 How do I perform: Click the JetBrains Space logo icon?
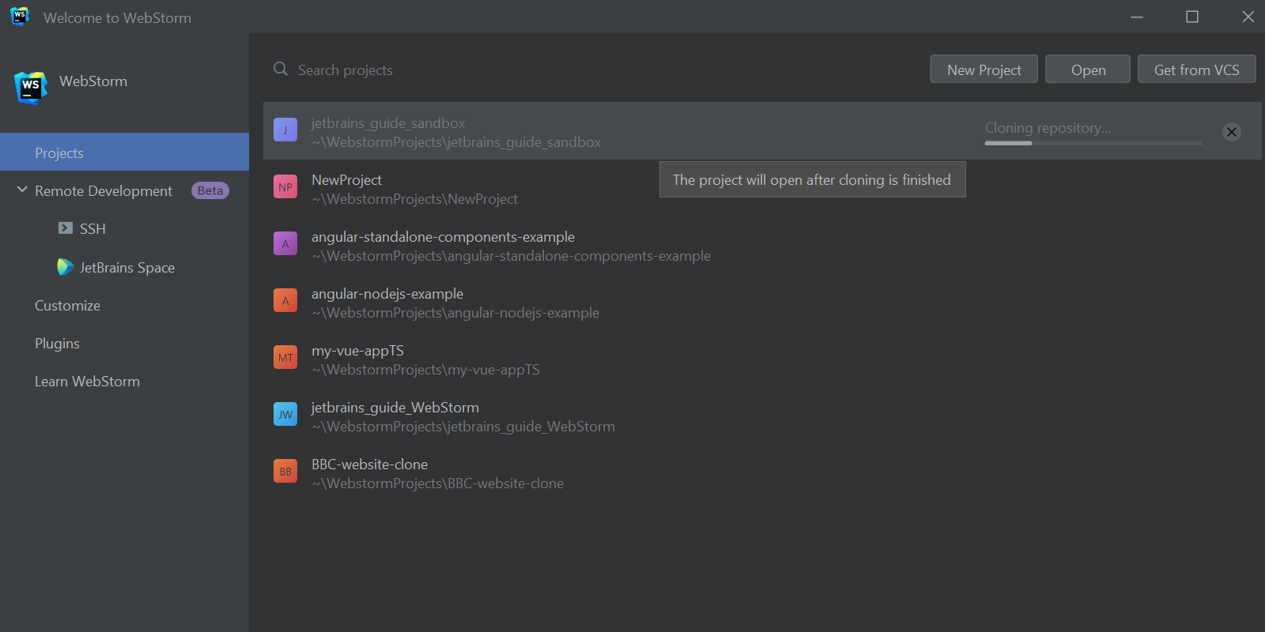click(x=66, y=267)
